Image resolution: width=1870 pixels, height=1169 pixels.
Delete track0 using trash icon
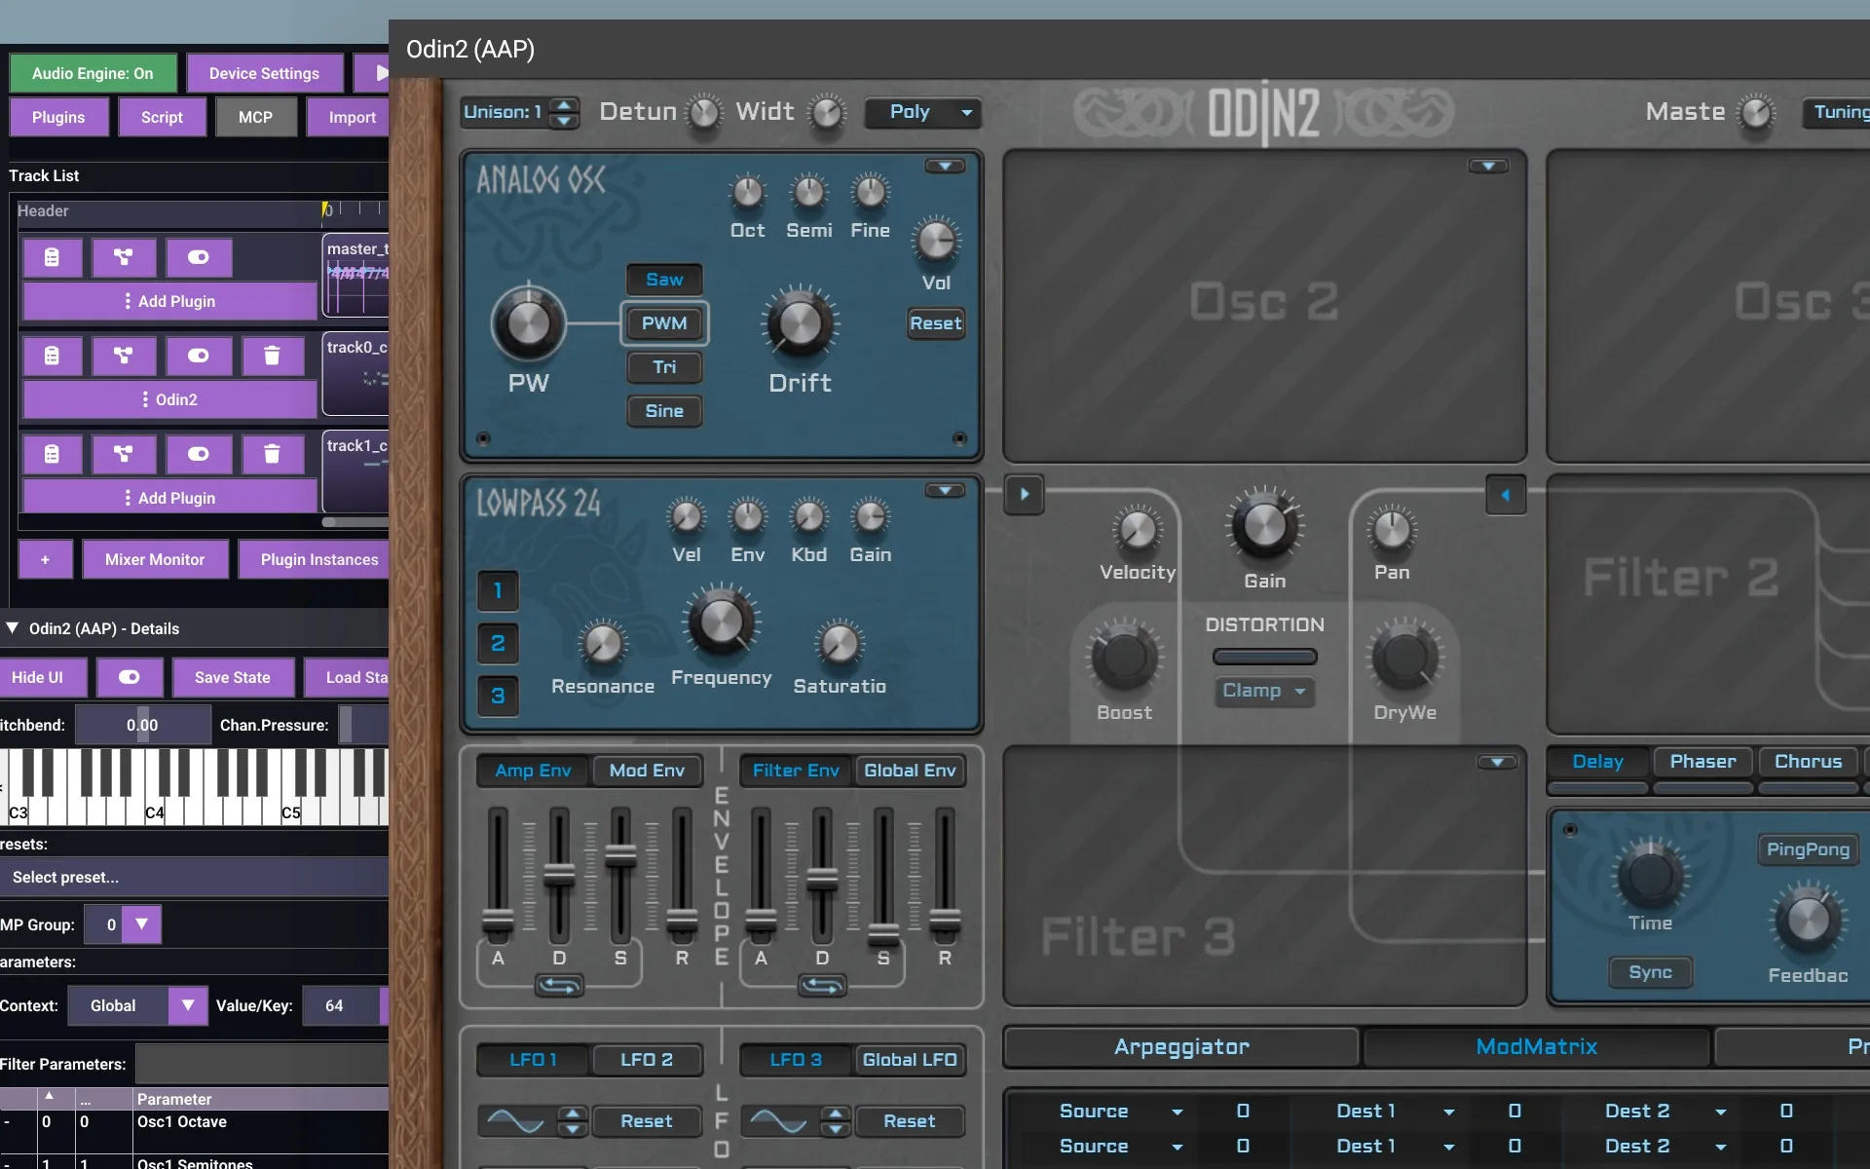pos(272,356)
